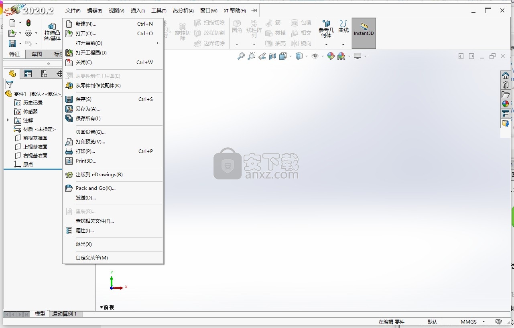The height and width of the screenshot is (328, 514).
Task: Click 保存(S) menu item
Action: (x=113, y=99)
